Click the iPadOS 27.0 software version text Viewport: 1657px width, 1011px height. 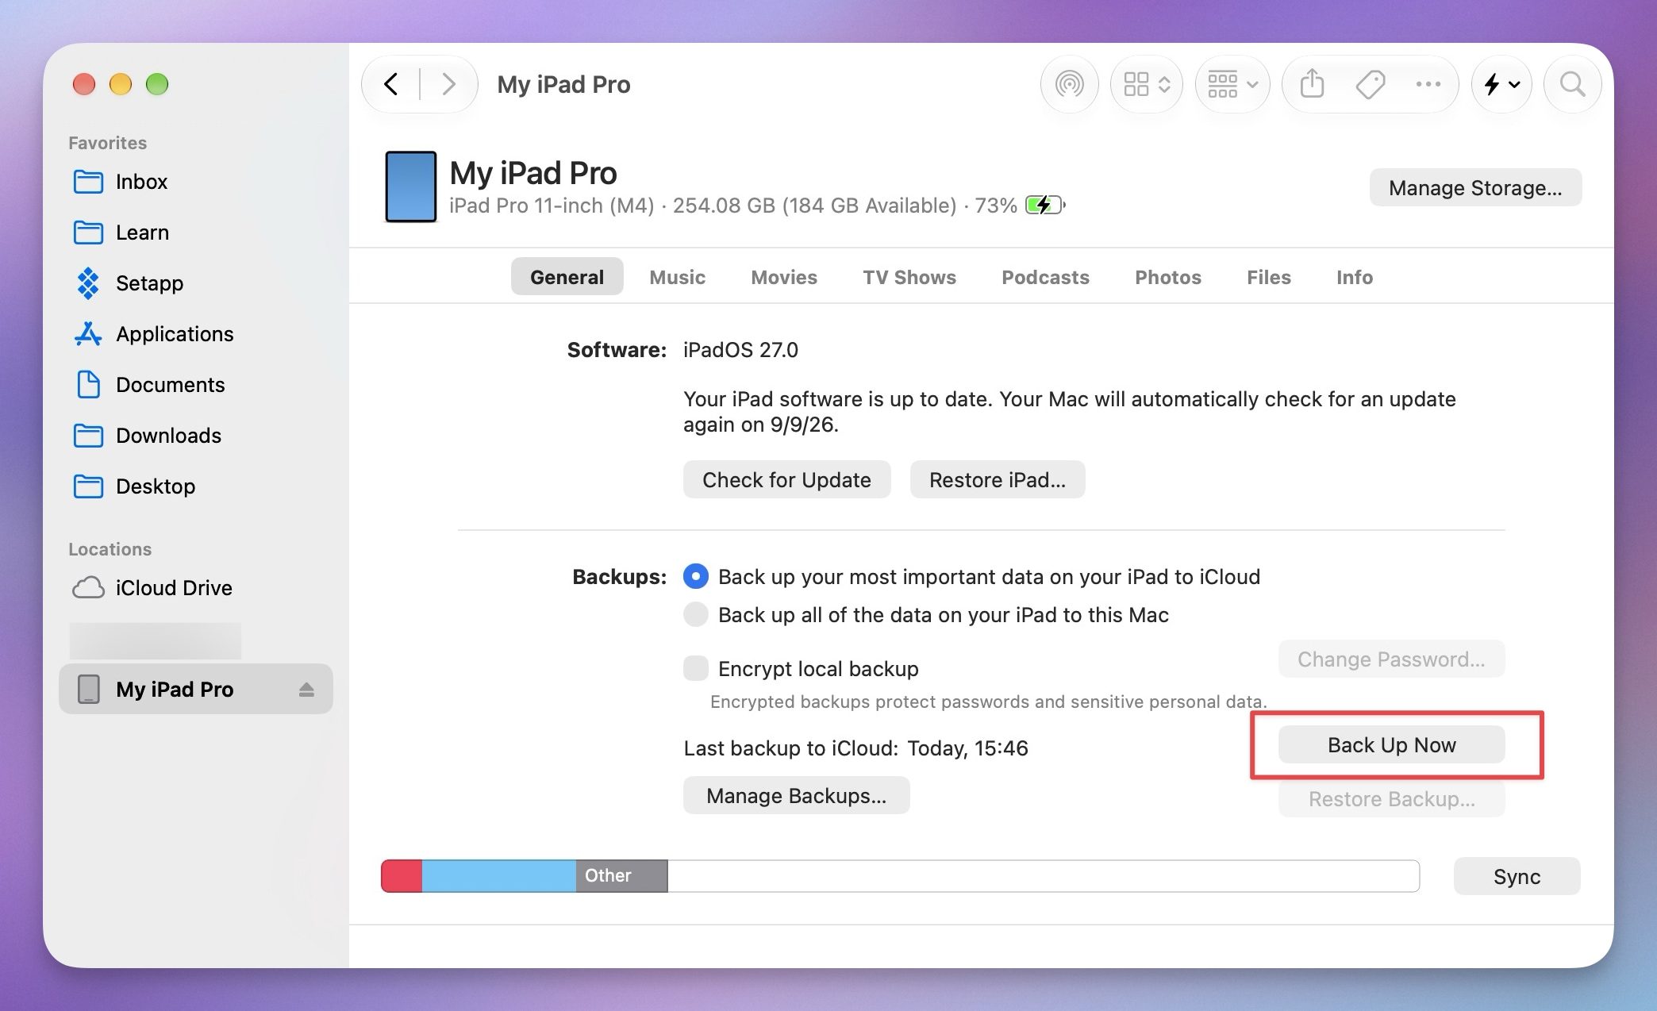(740, 350)
